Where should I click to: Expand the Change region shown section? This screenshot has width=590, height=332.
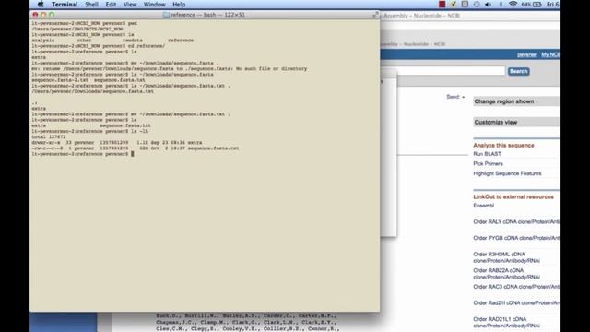pos(516,101)
